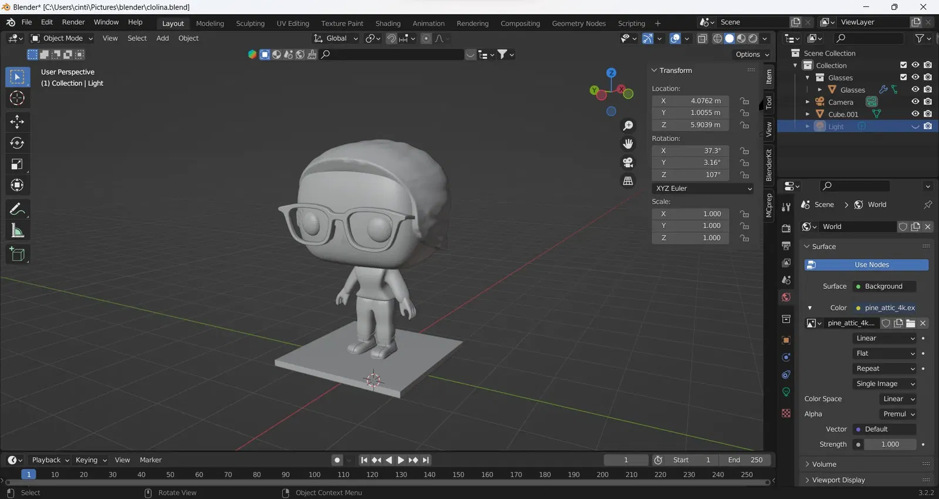Open the XYZ Euler rotation mode dropdown
This screenshot has width=939, height=499.
click(703, 188)
